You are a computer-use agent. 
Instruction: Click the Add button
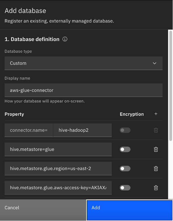pyautogui.click(x=129, y=210)
